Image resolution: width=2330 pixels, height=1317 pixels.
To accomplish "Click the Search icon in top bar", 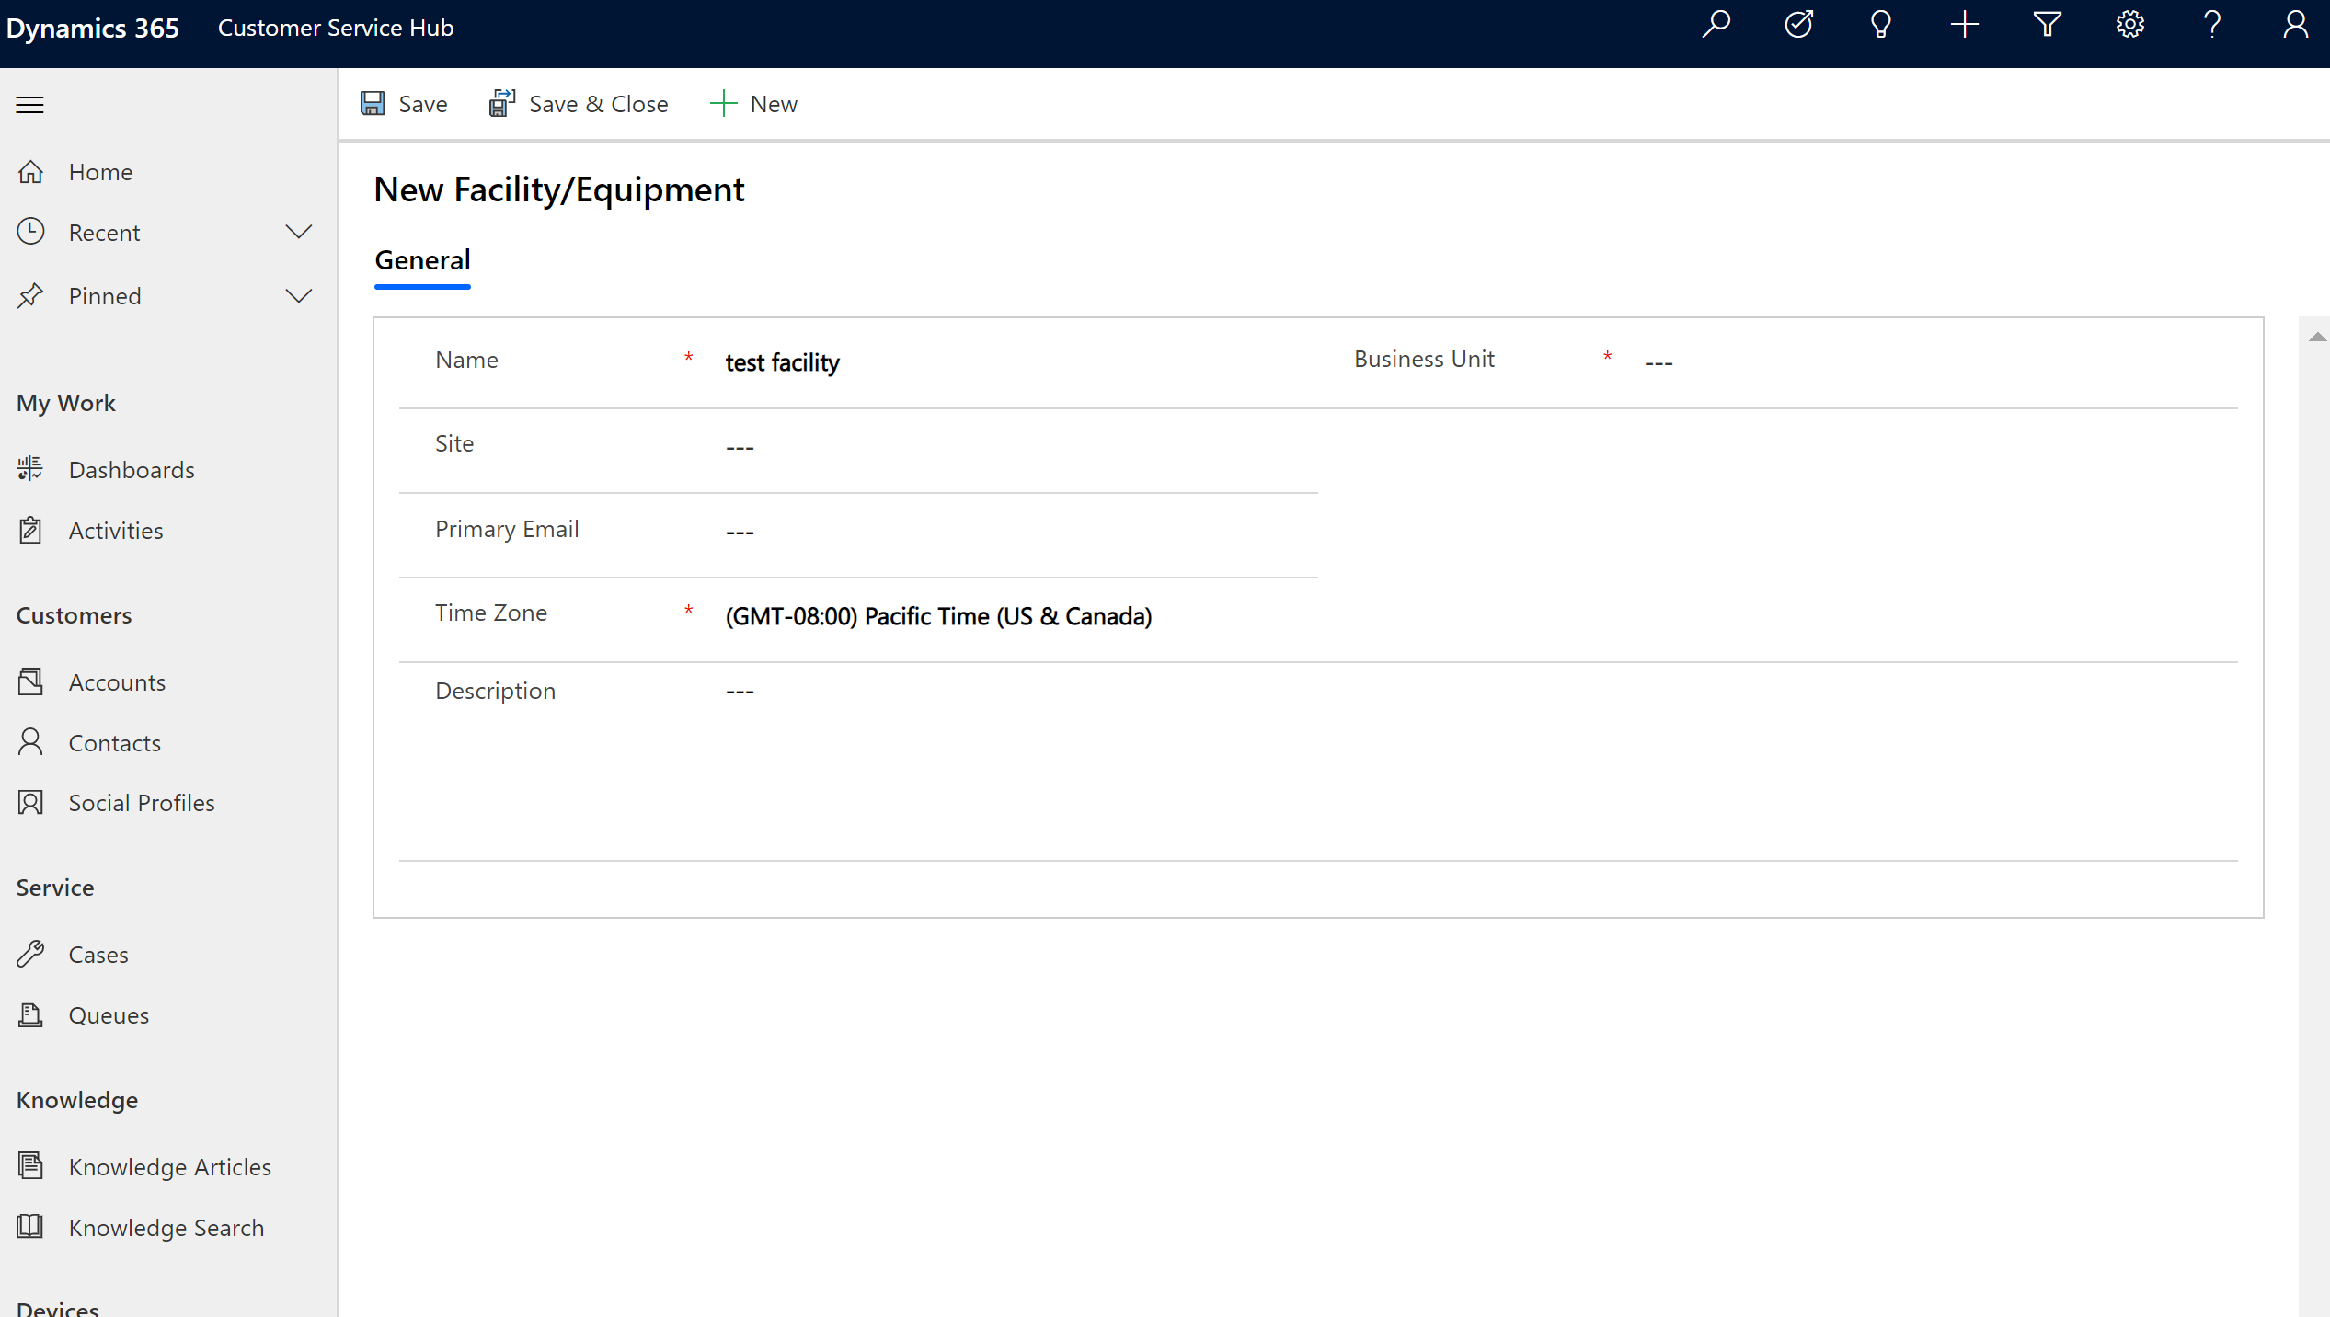I will click(x=1718, y=26).
